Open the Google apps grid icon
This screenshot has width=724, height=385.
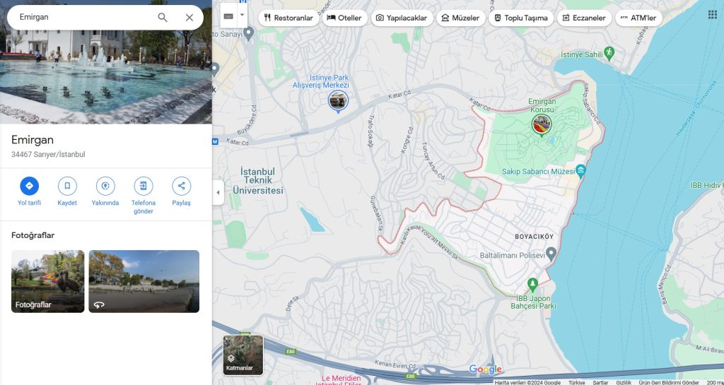tap(713, 14)
